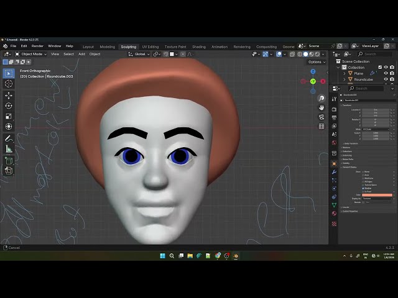Toggle visibility eye of Roundcube object

[386, 79]
